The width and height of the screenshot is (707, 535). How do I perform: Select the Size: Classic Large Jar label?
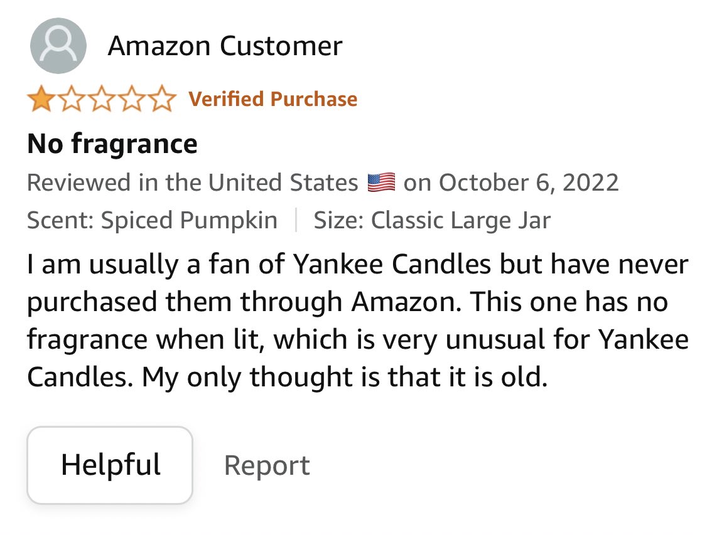tap(432, 220)
